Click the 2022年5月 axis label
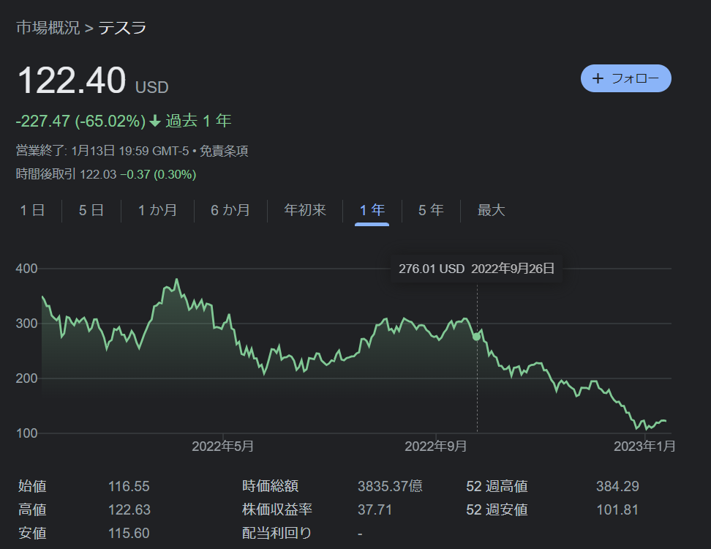 [x=222, y=447]
